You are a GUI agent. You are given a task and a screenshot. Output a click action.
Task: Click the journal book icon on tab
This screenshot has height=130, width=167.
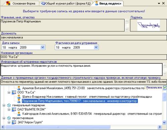[43, 3]
